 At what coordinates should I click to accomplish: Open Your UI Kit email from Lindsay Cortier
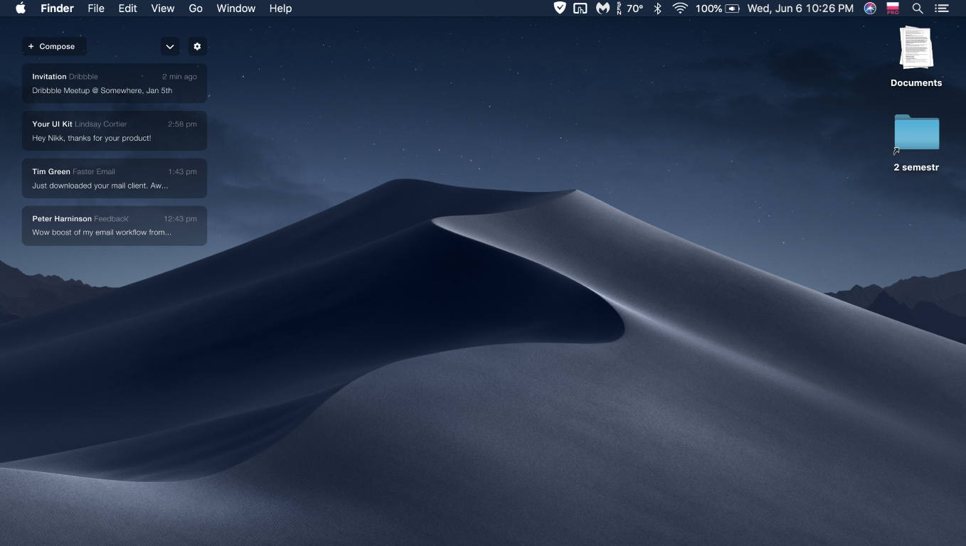coord(114,131)
